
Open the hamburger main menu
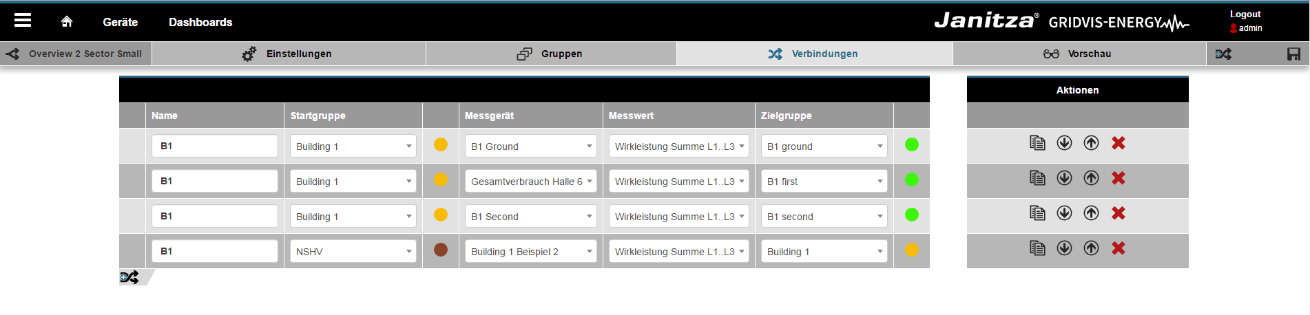pos(23,21)
